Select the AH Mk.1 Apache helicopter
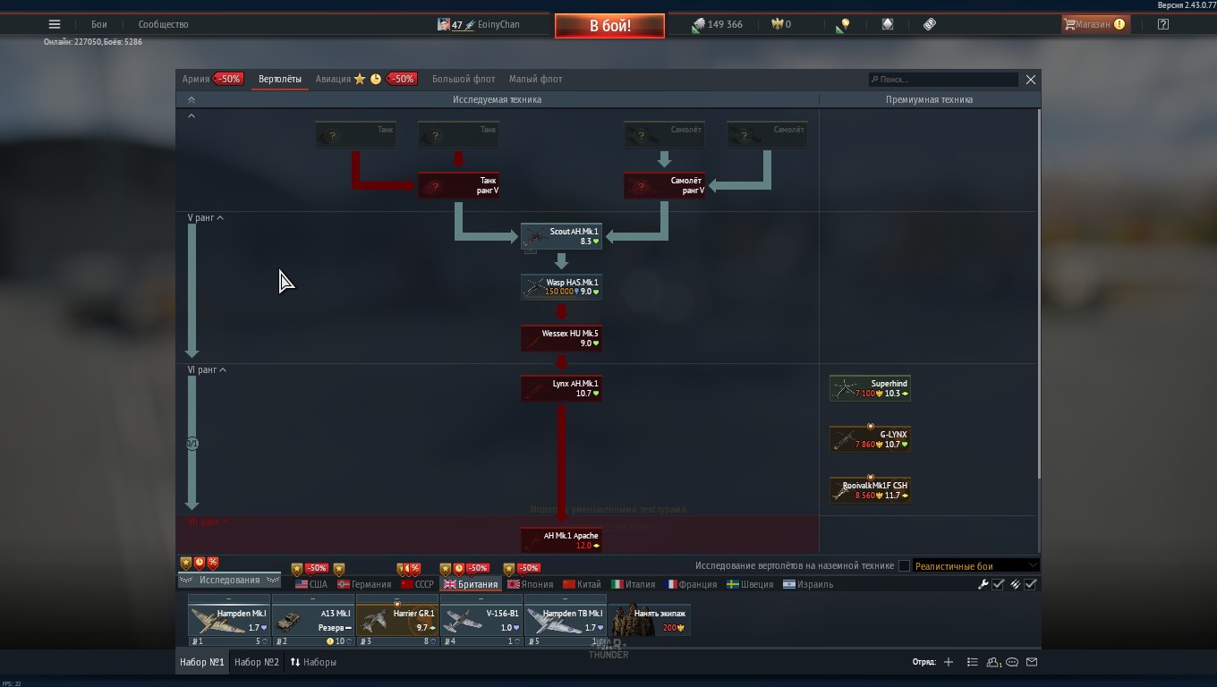Viewport: 1217px width, 687px height. point(561,540)
